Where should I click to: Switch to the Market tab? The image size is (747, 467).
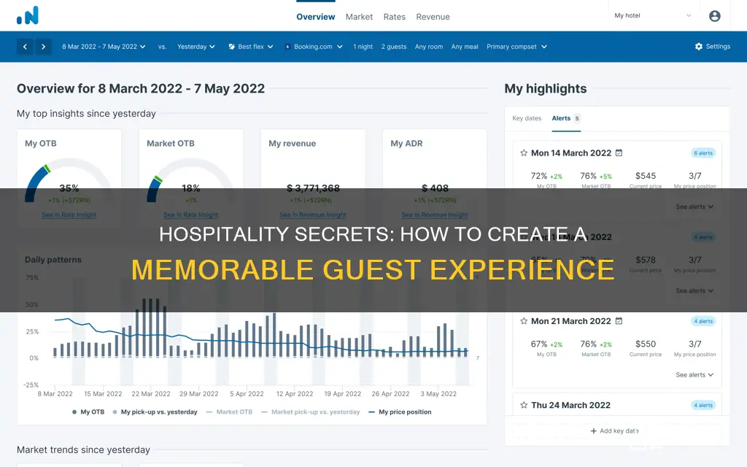point(359,17)
